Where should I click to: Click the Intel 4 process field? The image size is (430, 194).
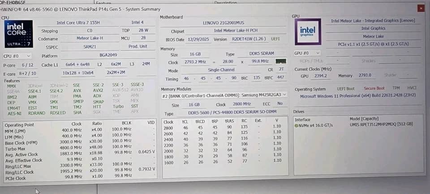[138, 22]
